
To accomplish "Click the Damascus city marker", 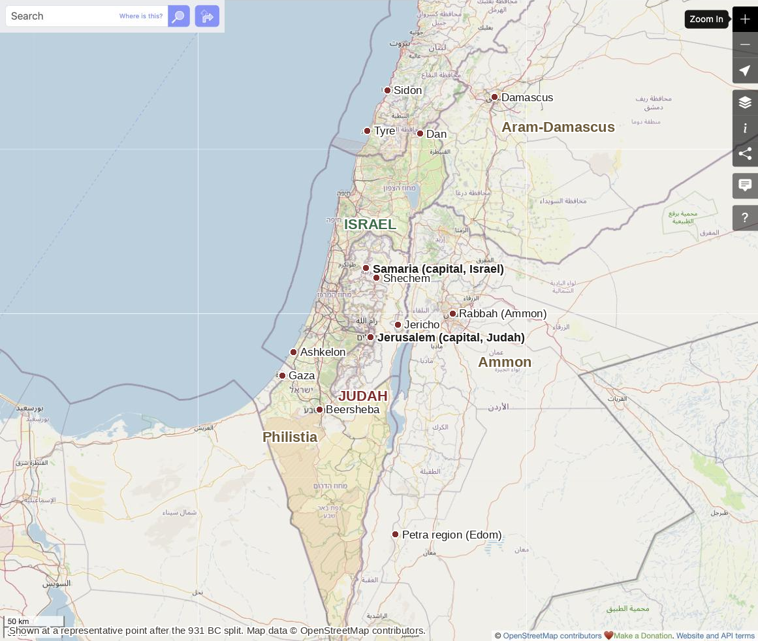I will [494, 97].
